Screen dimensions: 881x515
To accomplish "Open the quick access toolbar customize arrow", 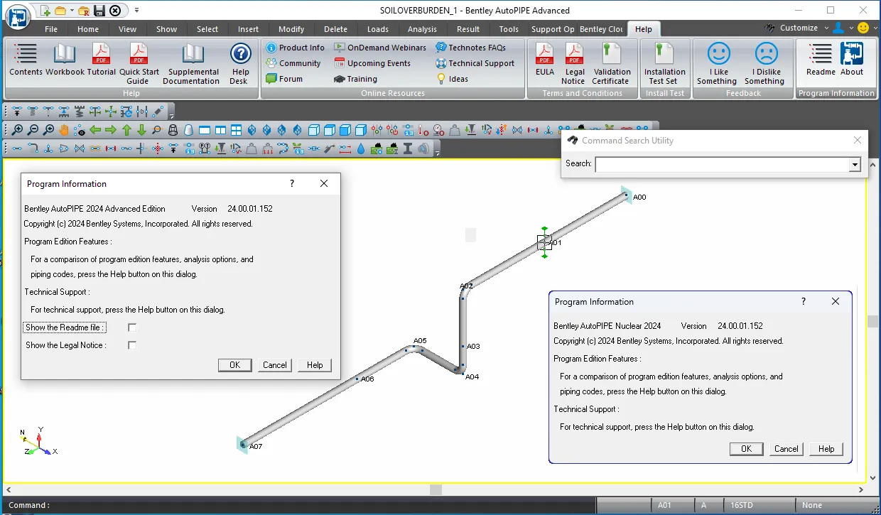I will 136,11.
